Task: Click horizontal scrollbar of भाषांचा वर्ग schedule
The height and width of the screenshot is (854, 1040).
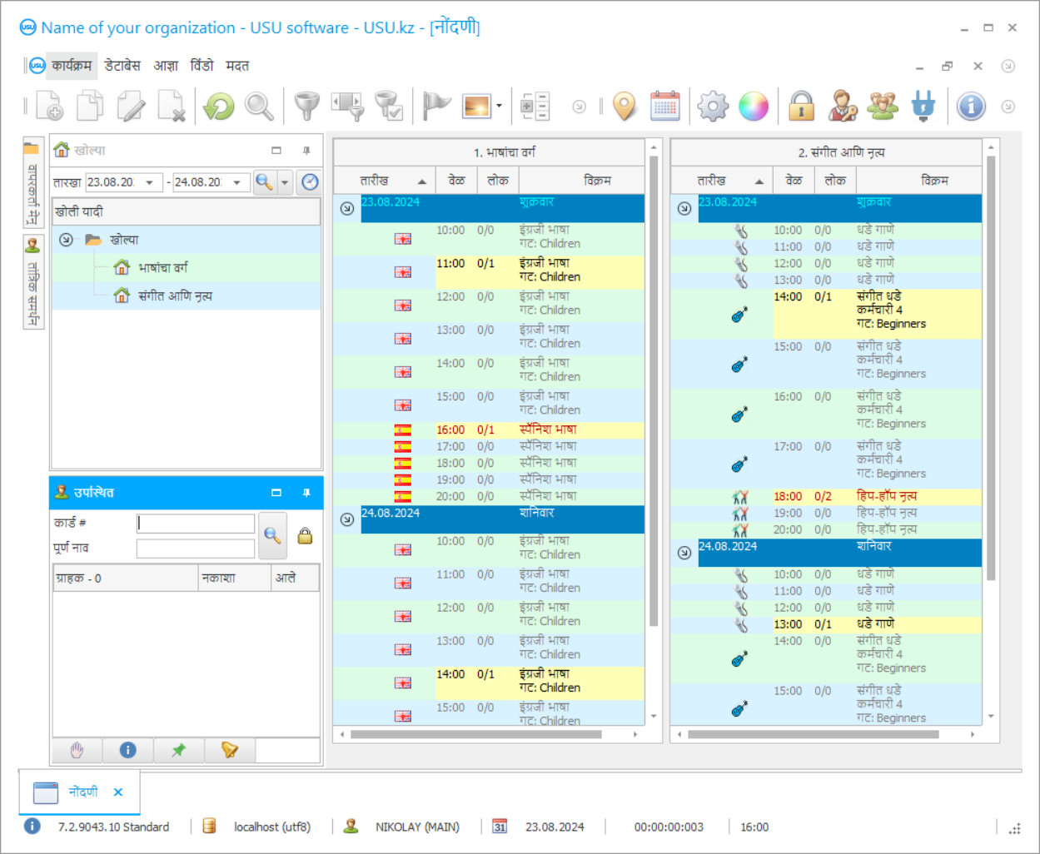Action: coord(475,734)
